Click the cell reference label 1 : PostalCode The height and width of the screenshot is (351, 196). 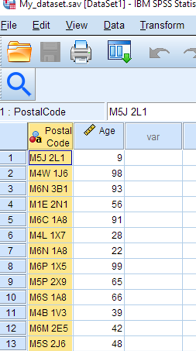click(33, 112)
